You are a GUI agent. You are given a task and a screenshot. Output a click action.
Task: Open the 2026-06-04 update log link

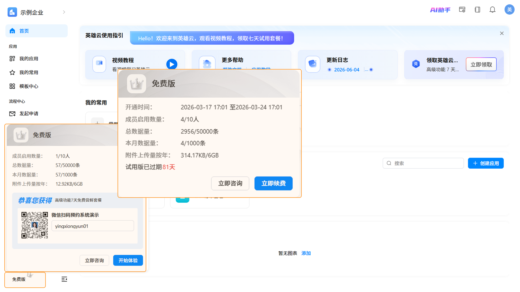coord(346,70)
